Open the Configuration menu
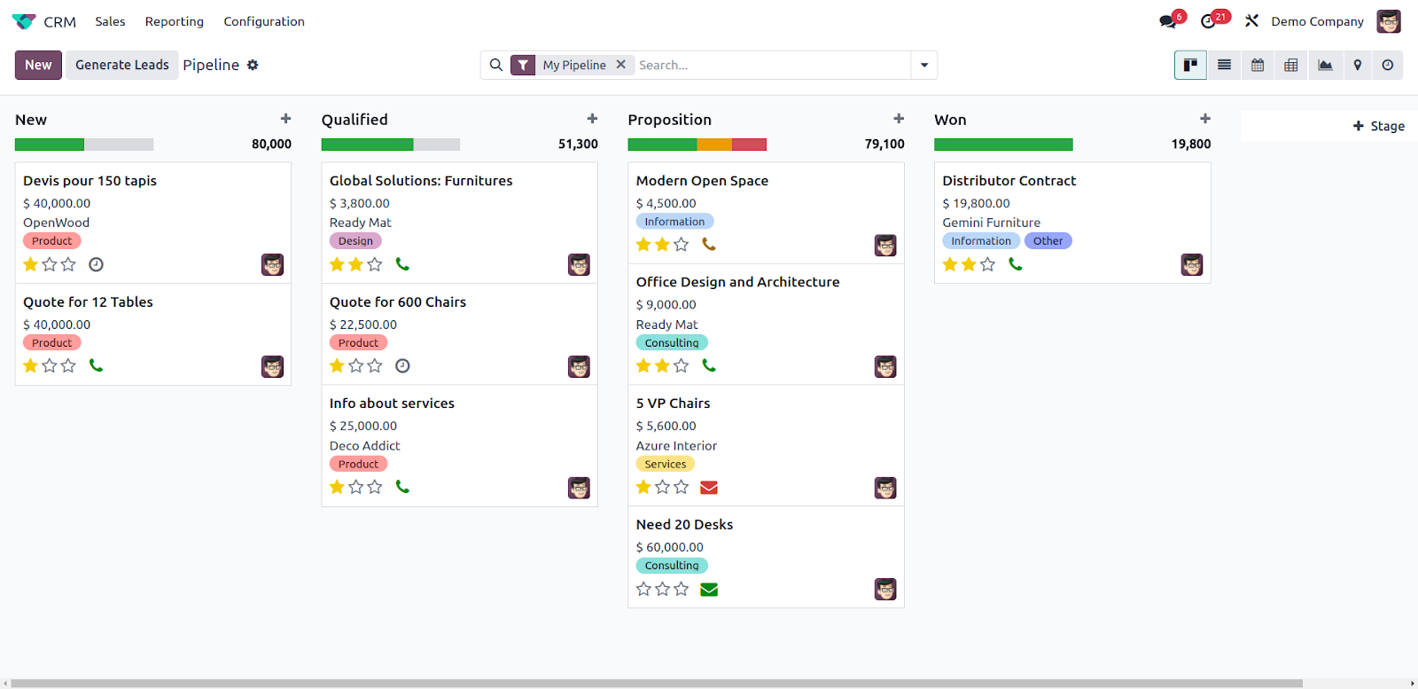1418x689 pixels. [264, 21]
